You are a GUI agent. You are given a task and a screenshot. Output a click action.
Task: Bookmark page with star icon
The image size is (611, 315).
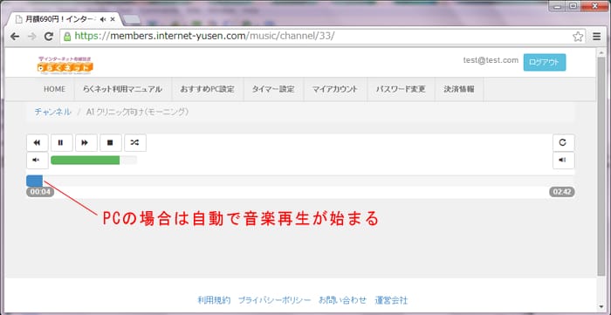578,37
